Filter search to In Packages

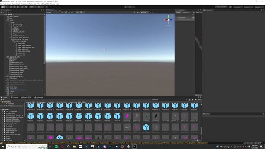(x=41, y=102)
